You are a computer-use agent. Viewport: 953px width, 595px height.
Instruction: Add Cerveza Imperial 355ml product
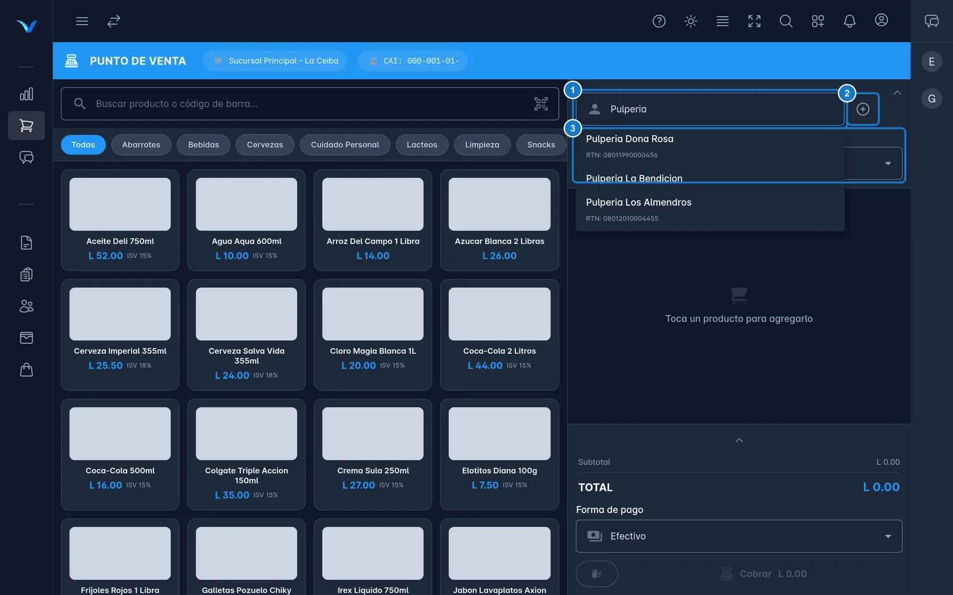click(120, 335)
